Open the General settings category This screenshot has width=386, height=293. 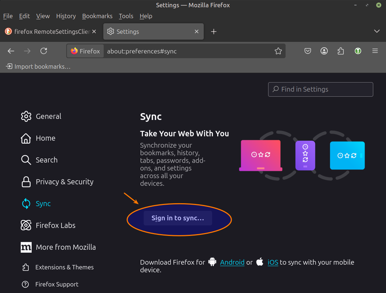click(x=41, y=116)
